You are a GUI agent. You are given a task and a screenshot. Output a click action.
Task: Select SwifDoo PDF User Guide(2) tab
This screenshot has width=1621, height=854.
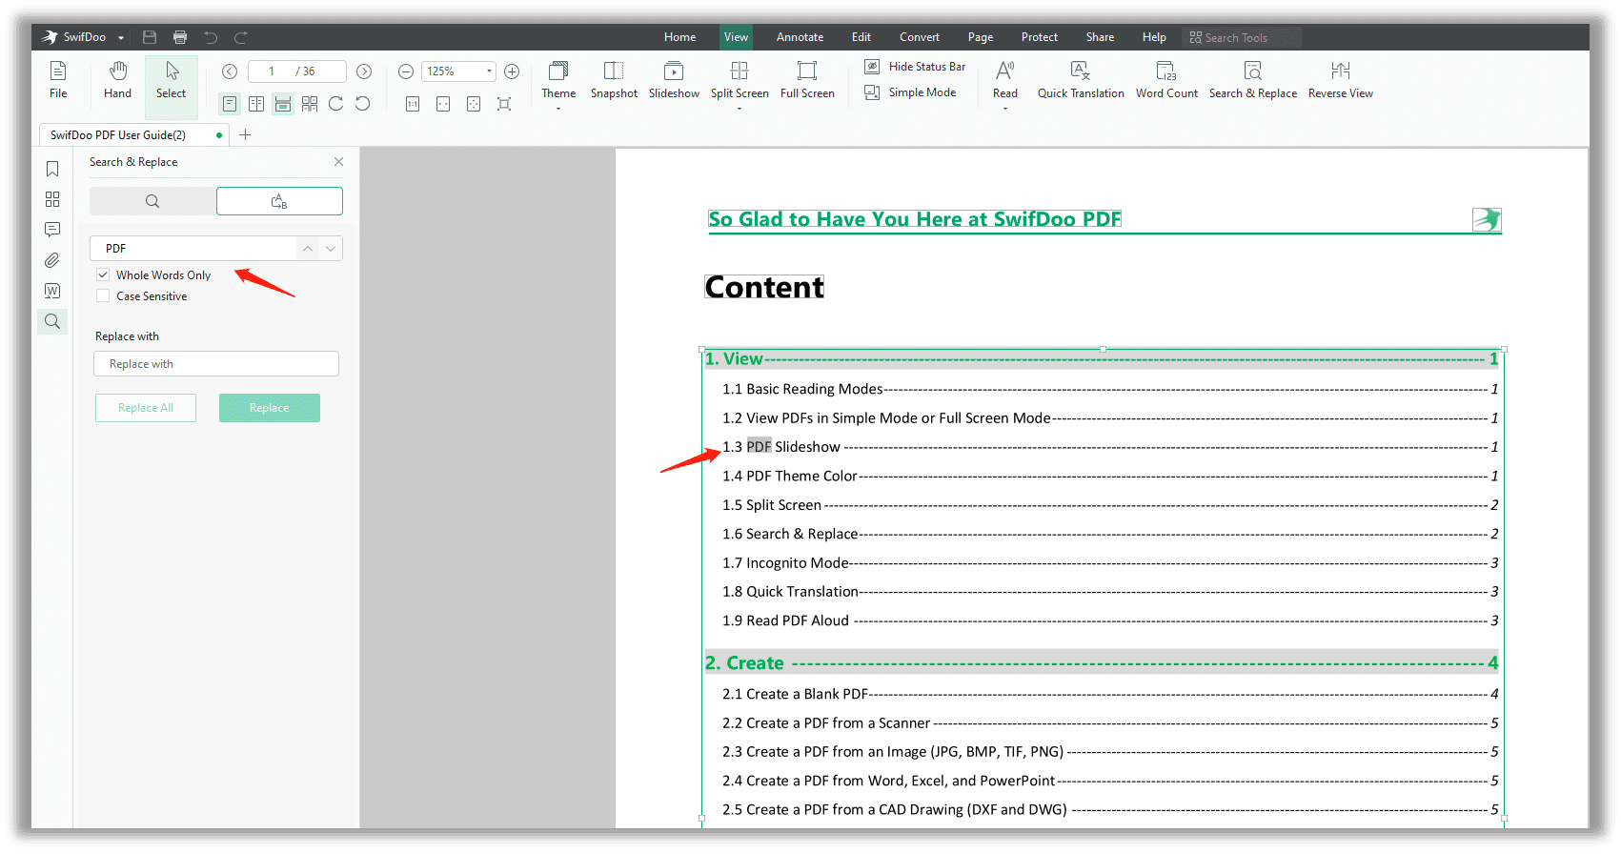coord(133,135)
